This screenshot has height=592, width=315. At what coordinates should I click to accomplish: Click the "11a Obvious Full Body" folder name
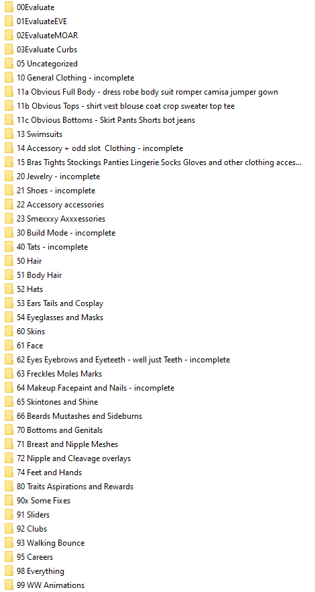[x=147, y=92]
